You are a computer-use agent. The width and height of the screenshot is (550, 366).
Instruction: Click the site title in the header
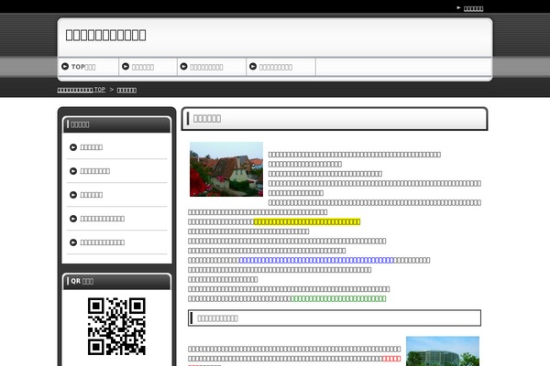tap(105, 35)
